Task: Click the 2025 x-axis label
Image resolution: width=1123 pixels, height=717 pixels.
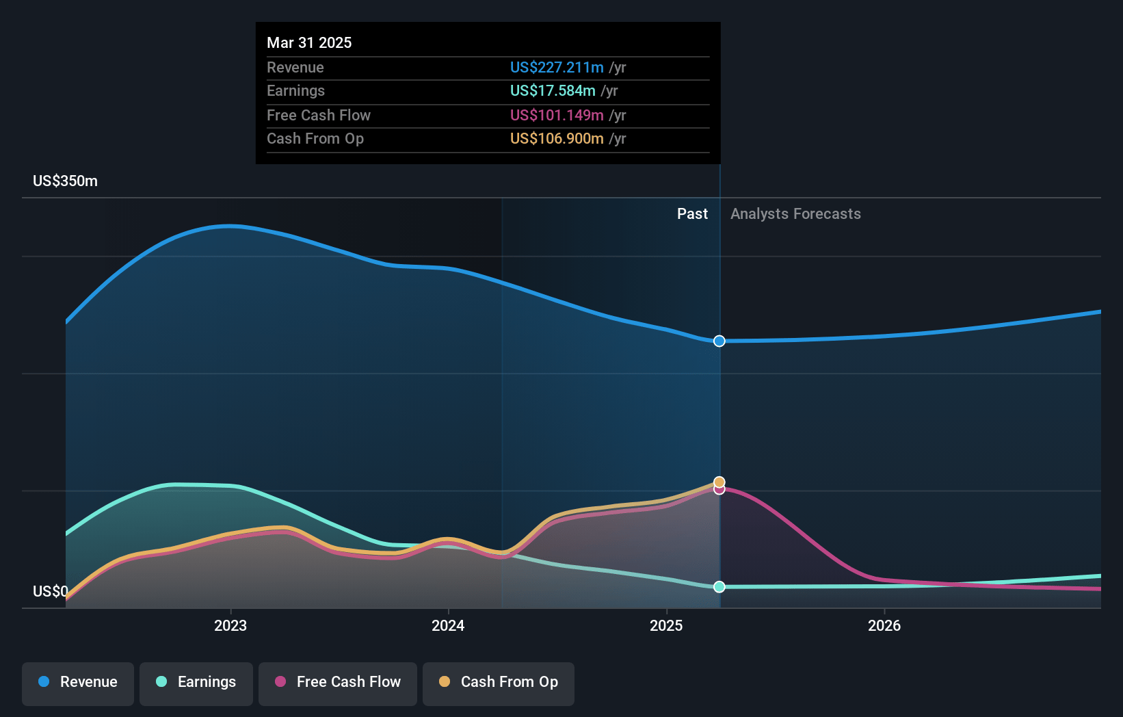Action: pos(666,626)
